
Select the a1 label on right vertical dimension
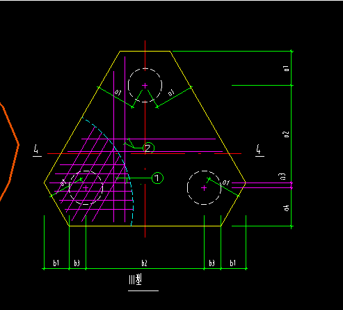287,68
